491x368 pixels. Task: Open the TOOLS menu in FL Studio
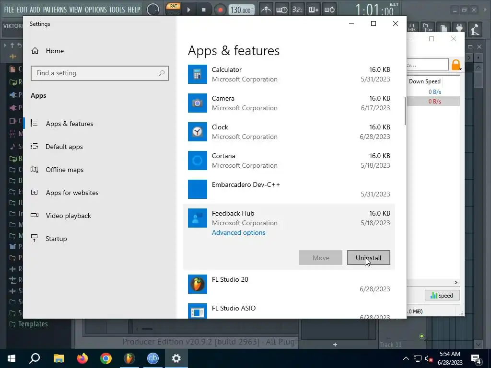(117, 10)
